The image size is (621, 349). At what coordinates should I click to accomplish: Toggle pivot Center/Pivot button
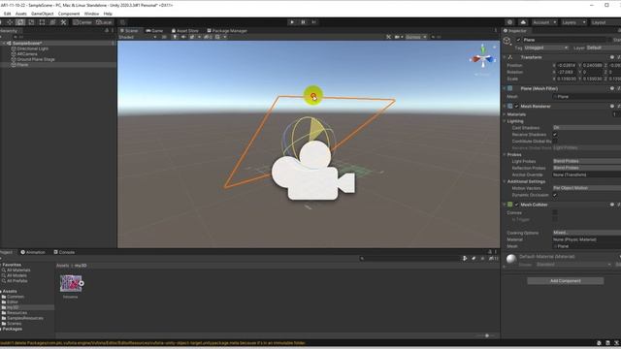82,22
